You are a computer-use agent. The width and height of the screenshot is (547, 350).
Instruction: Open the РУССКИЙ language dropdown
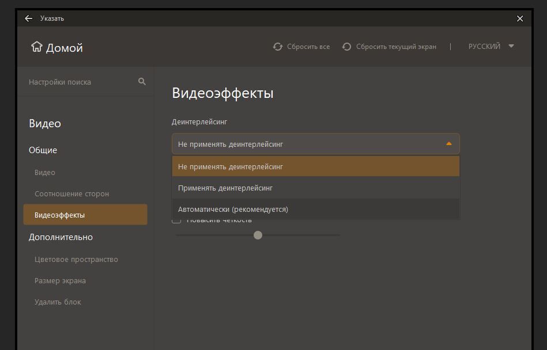tap(491, 46)
